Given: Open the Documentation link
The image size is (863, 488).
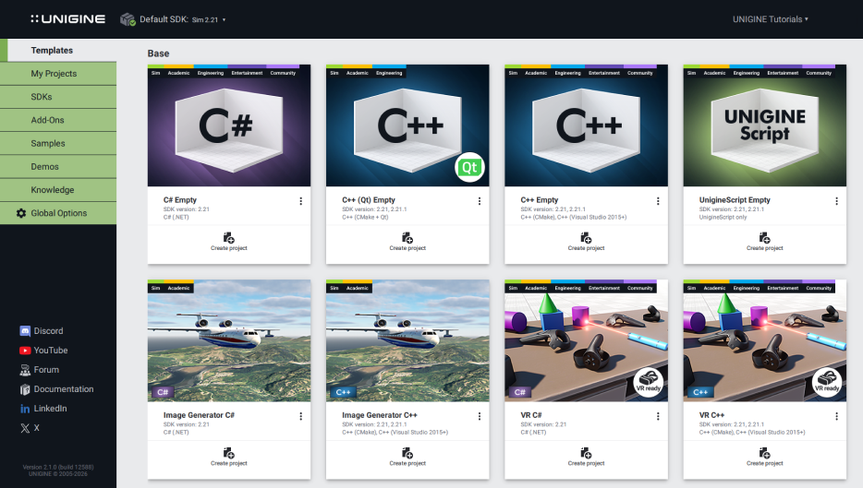Looking at the screenshot, I should click(64, 389).
